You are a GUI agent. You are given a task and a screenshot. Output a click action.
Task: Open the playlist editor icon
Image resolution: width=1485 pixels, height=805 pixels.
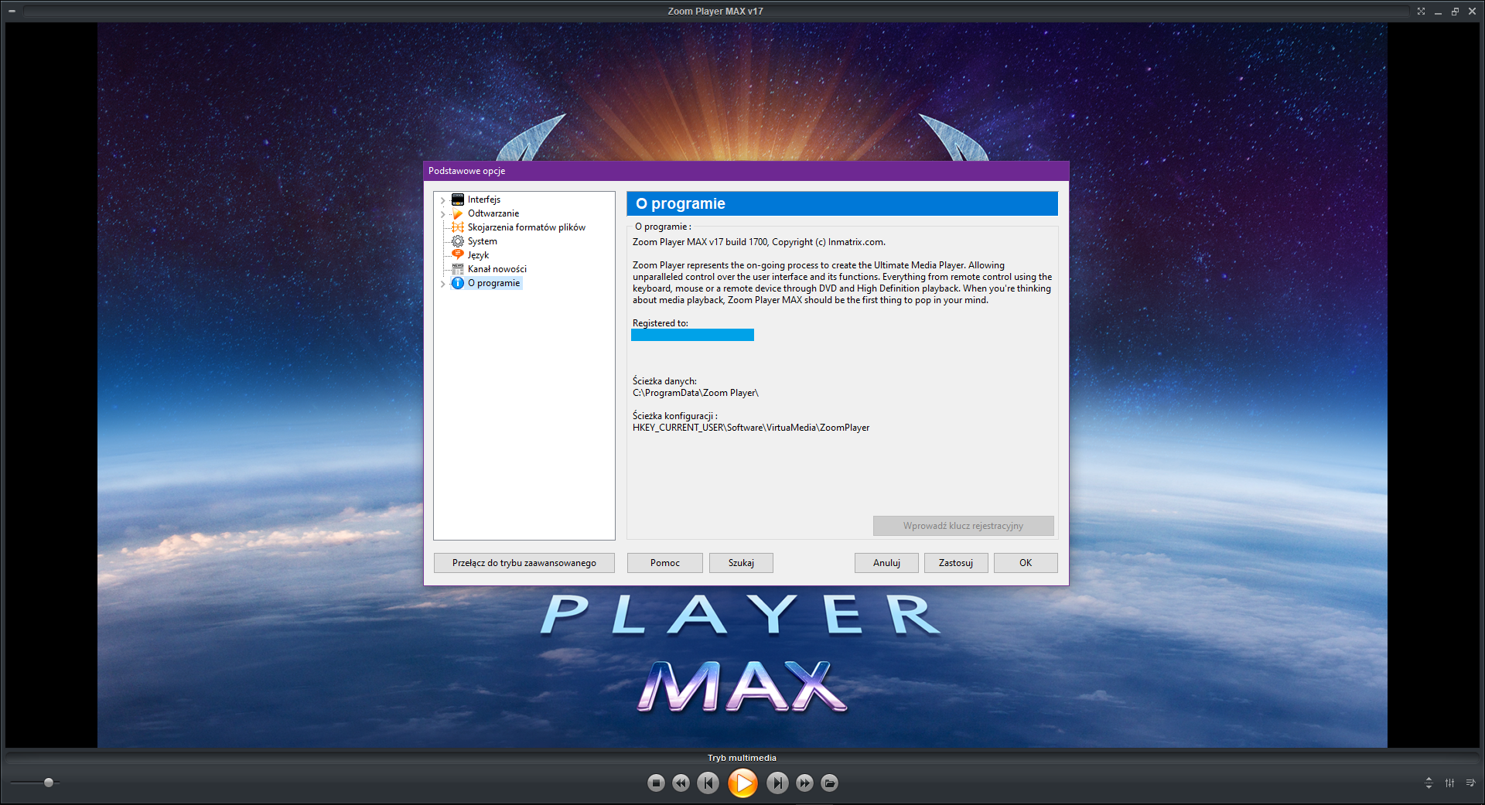(1470, 783)
